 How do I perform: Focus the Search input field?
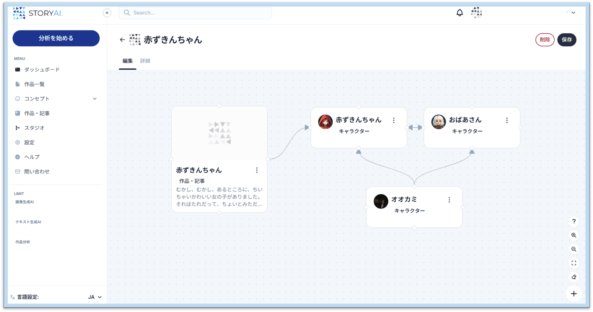point(195,13)
